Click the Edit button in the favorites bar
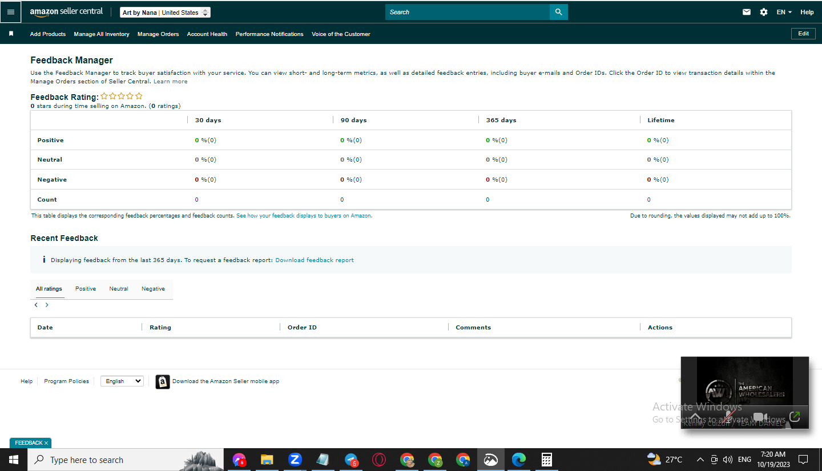This screenshot has width=822, height=471. [x=803, y=34]
